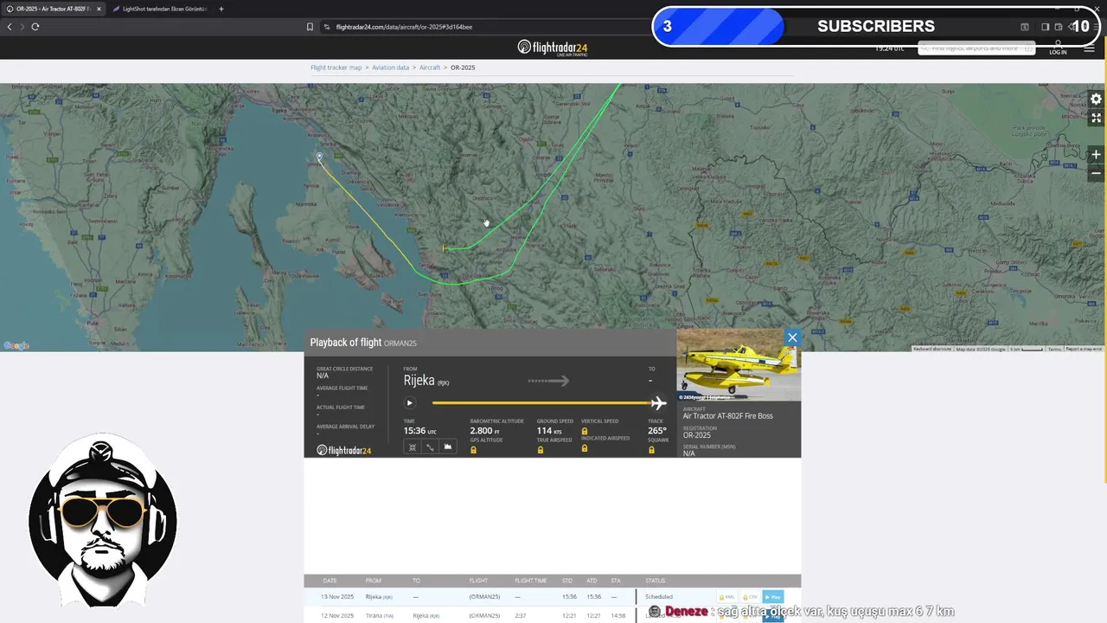Click the route line playback icon
Screen dimensions: 1107x623
pos(430,447)
